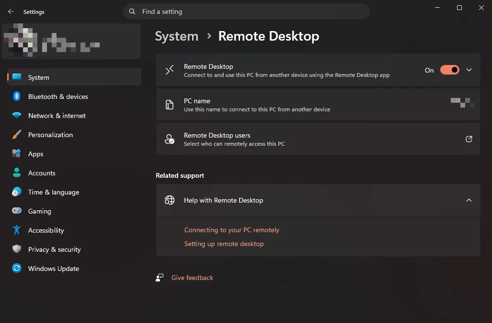
Task: Click the Time & language globe clock icon
Action: (x=17, y=192)
